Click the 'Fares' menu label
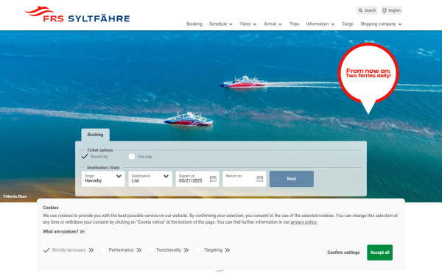The width and height of the screenshot is (442, 276). coord(245,24)
